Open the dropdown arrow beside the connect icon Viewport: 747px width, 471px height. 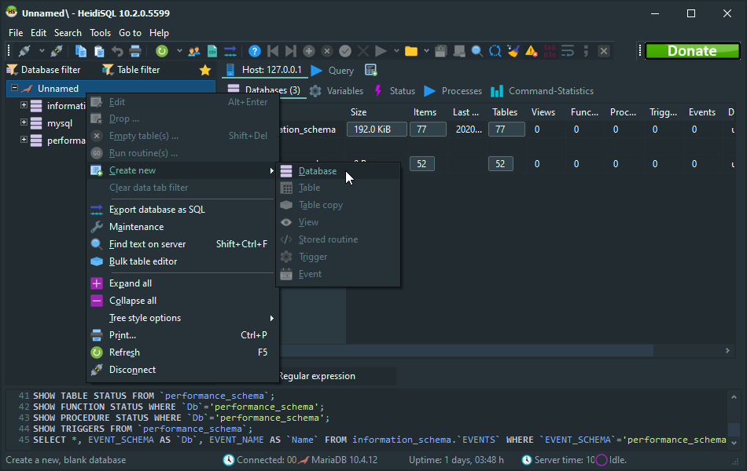click(42, 51)
